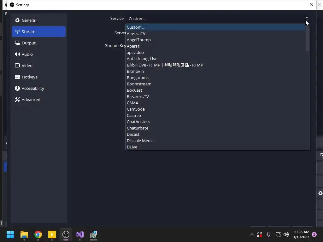Open File Explorer from the taskbar
The width and height of the screenshot is (323, 242).
pos(24,234)
